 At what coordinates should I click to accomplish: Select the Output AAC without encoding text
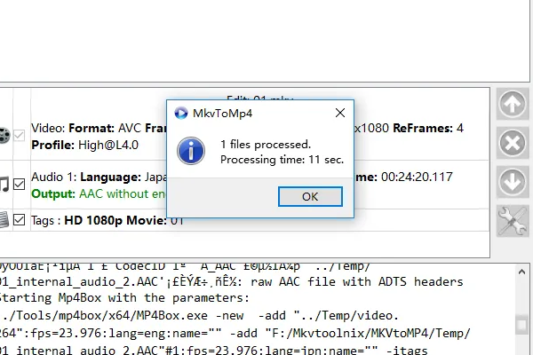coord(99,194)
